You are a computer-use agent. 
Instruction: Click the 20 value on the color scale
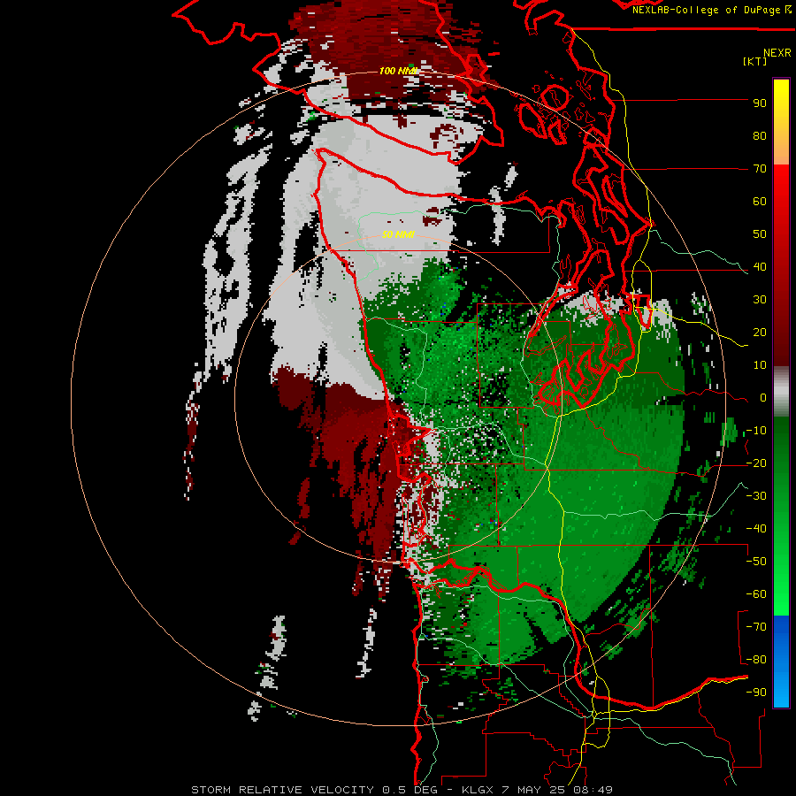coord(760,333)
